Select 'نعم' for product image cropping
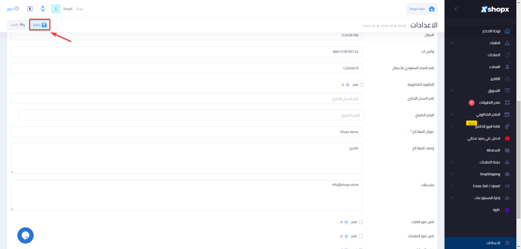Viewport: 521px width, 249px height. tap(361, 236)
